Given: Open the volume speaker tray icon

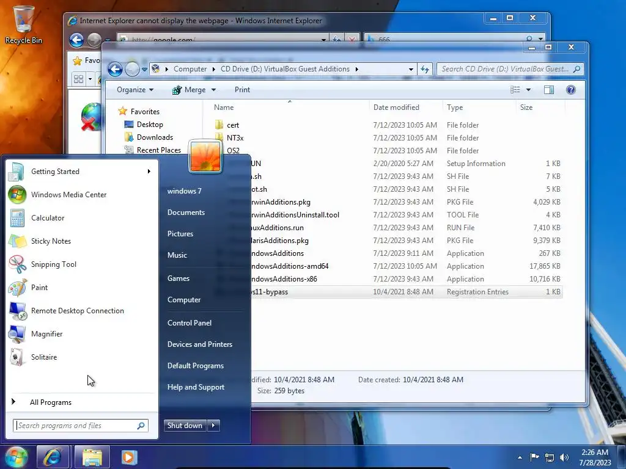Looking at the screenshot, I should click(x=564, y=457).
